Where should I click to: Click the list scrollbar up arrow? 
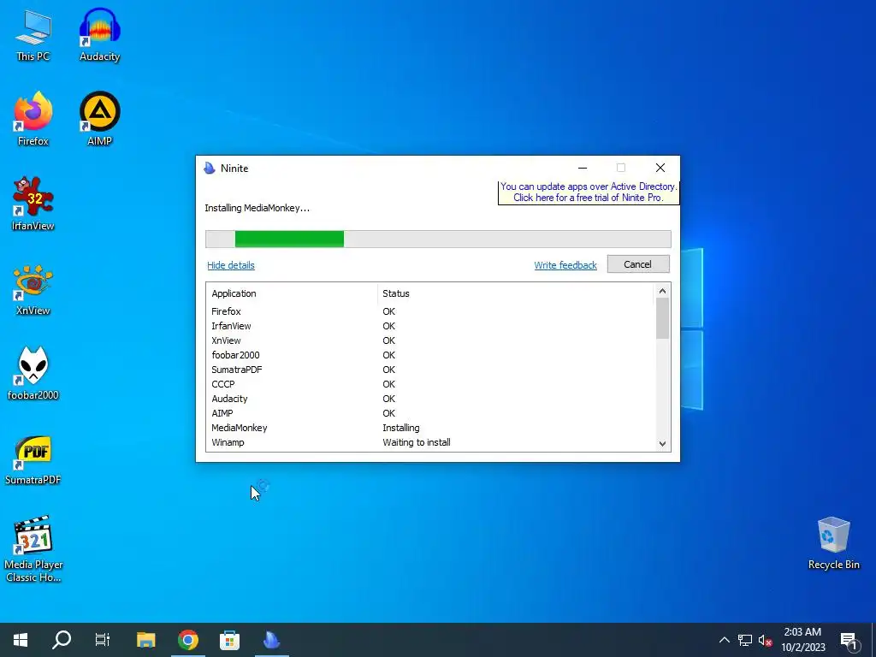[663, 291]
